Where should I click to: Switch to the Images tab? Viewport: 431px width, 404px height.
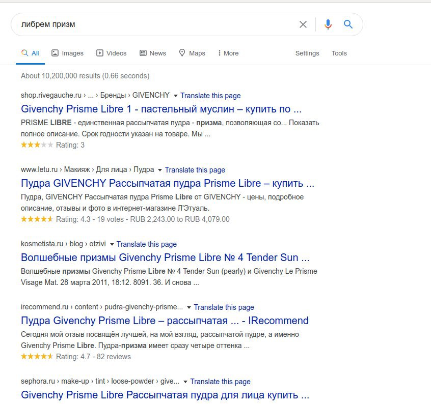67,53
